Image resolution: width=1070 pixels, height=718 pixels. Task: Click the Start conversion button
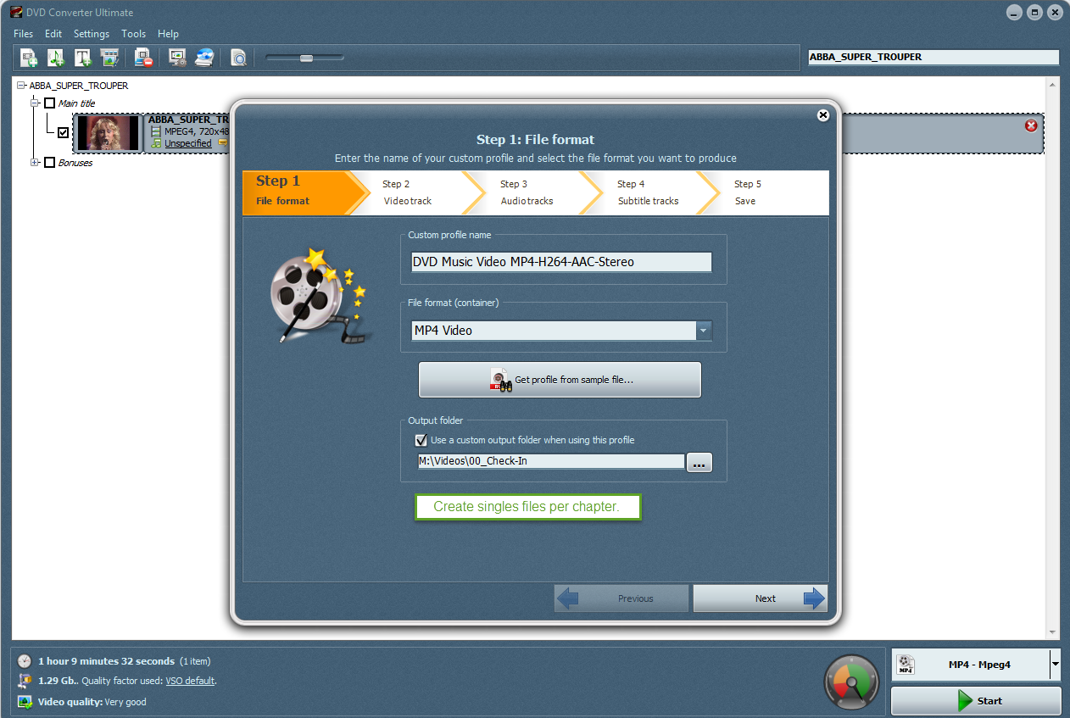pyautogui.click(x=976, y=701)
